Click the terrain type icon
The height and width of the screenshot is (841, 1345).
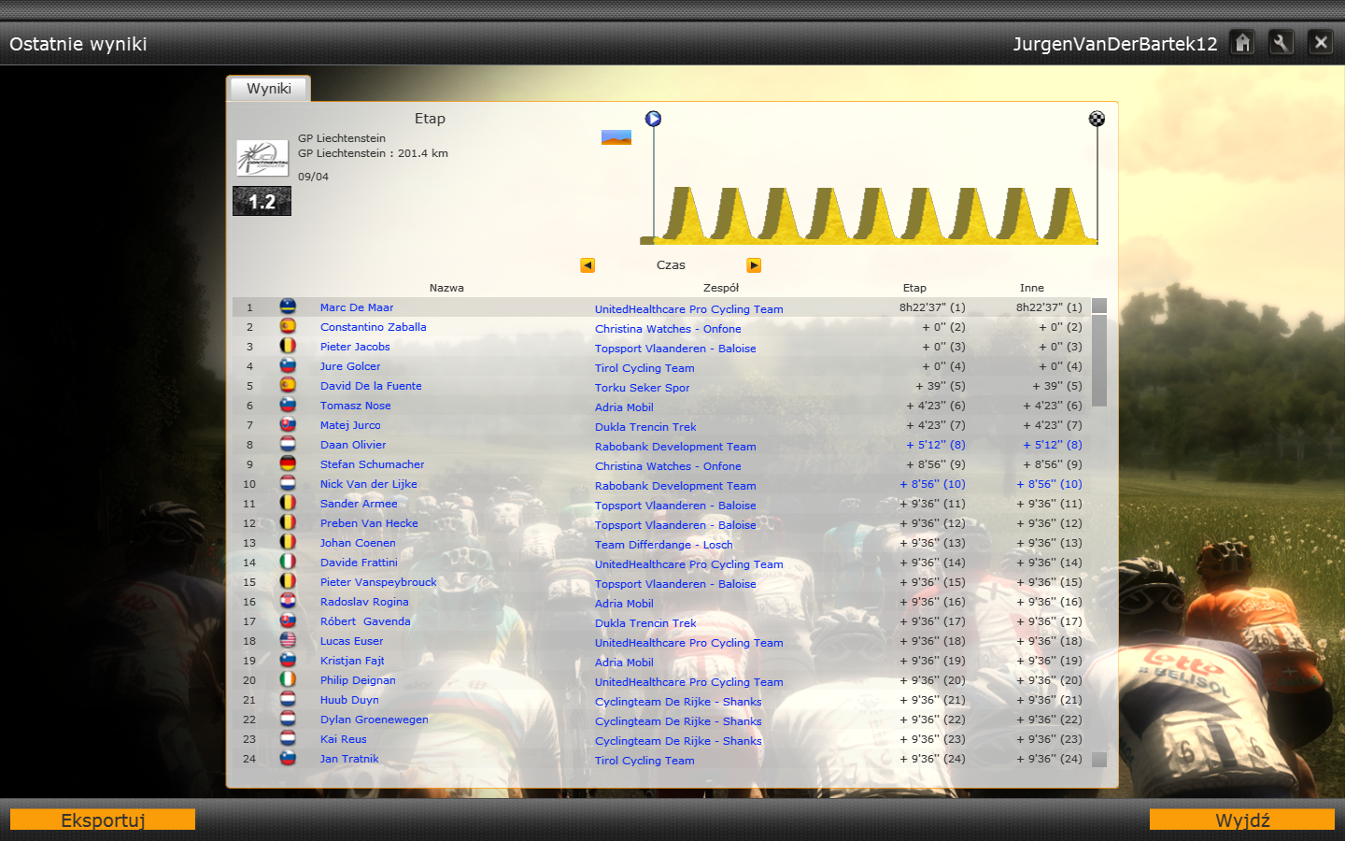click(616, 137)
